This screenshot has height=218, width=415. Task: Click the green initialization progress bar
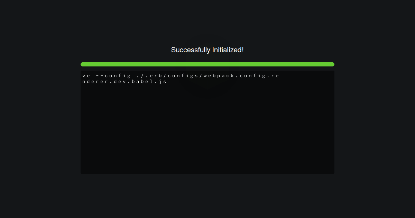tap(207, 64)
